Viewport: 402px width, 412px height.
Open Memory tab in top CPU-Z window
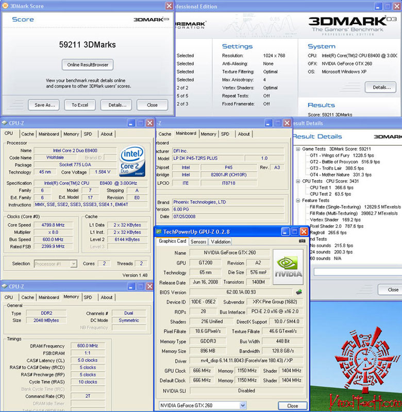tap(71, 134)
